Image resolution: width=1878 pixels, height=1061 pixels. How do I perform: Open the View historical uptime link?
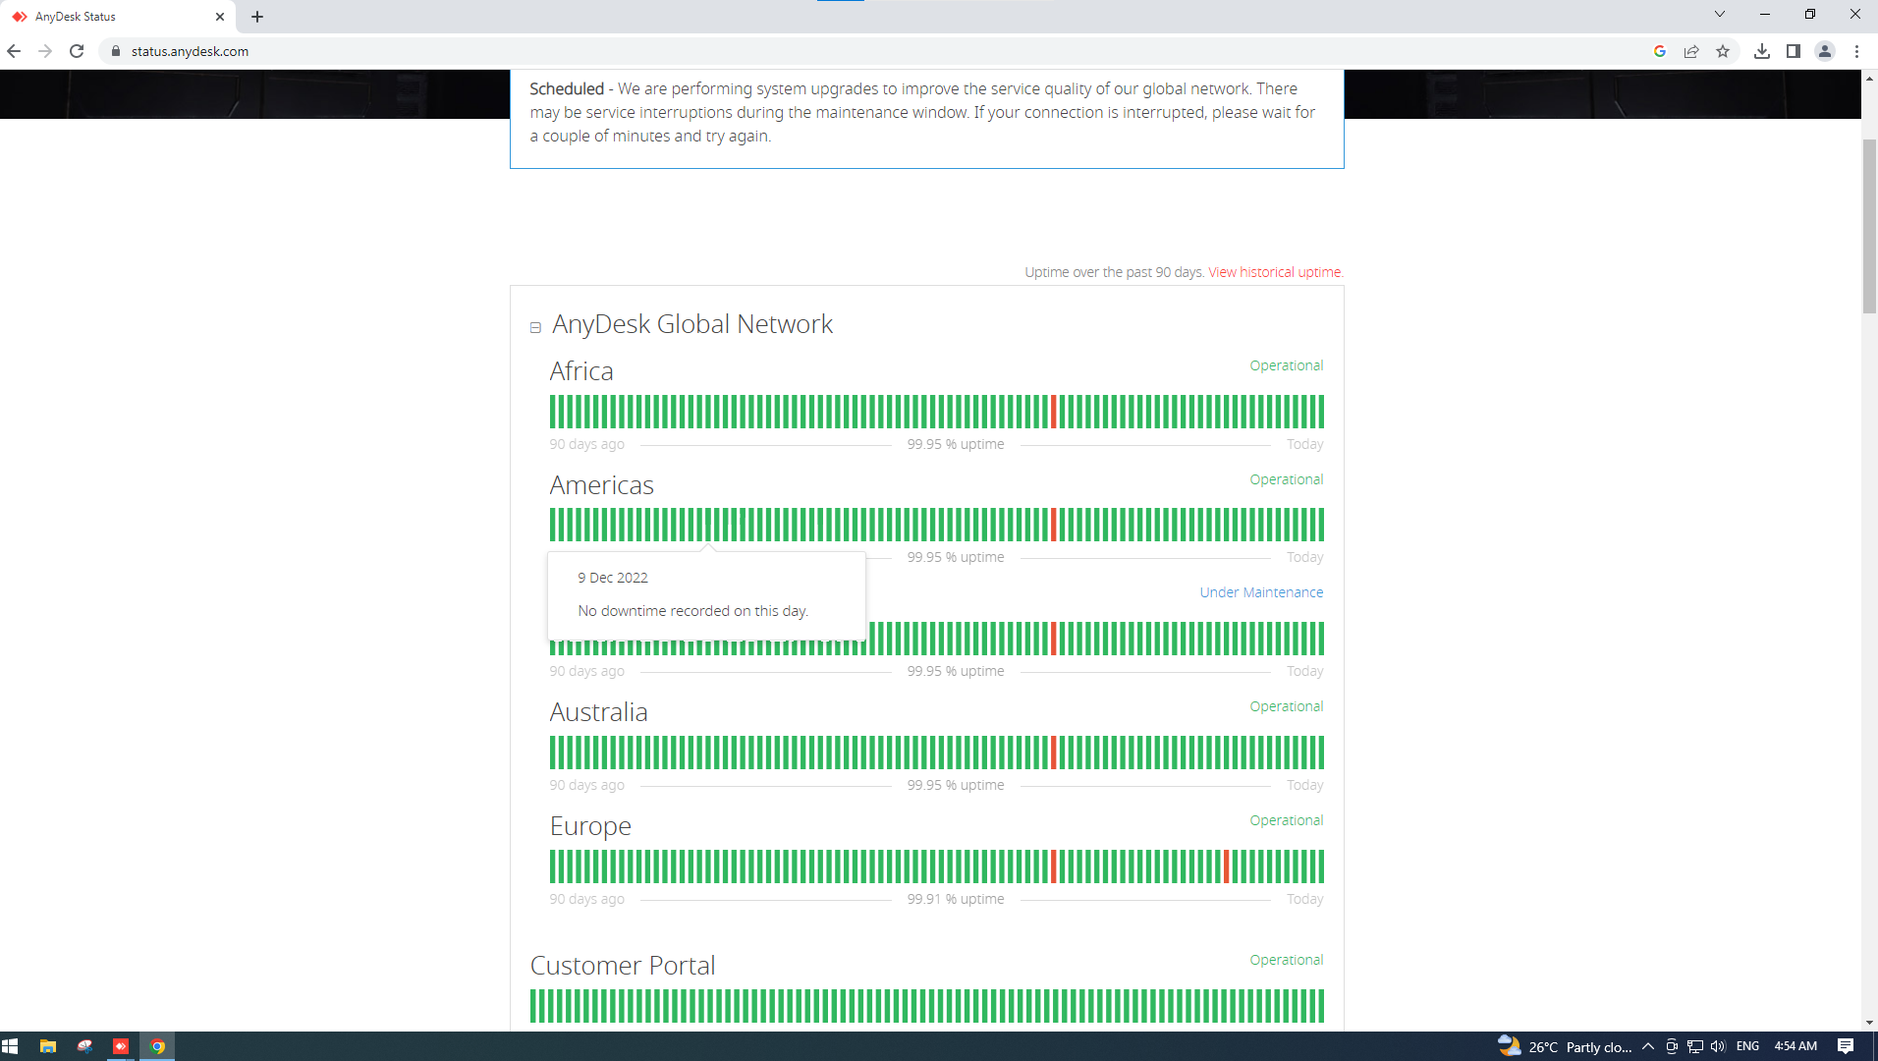coord(1274,272)
